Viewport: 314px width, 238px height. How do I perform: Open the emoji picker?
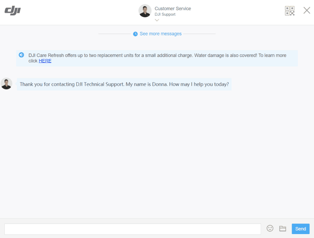270,229
